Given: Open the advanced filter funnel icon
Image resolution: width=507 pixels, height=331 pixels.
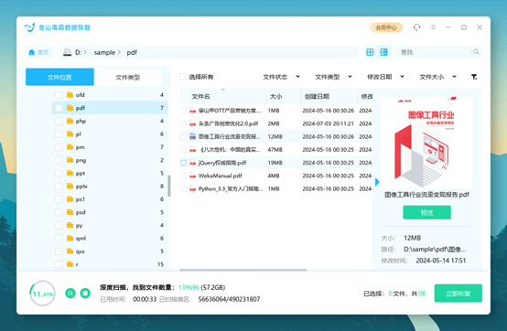Looking at the screenshot, I should coord(474,77).
